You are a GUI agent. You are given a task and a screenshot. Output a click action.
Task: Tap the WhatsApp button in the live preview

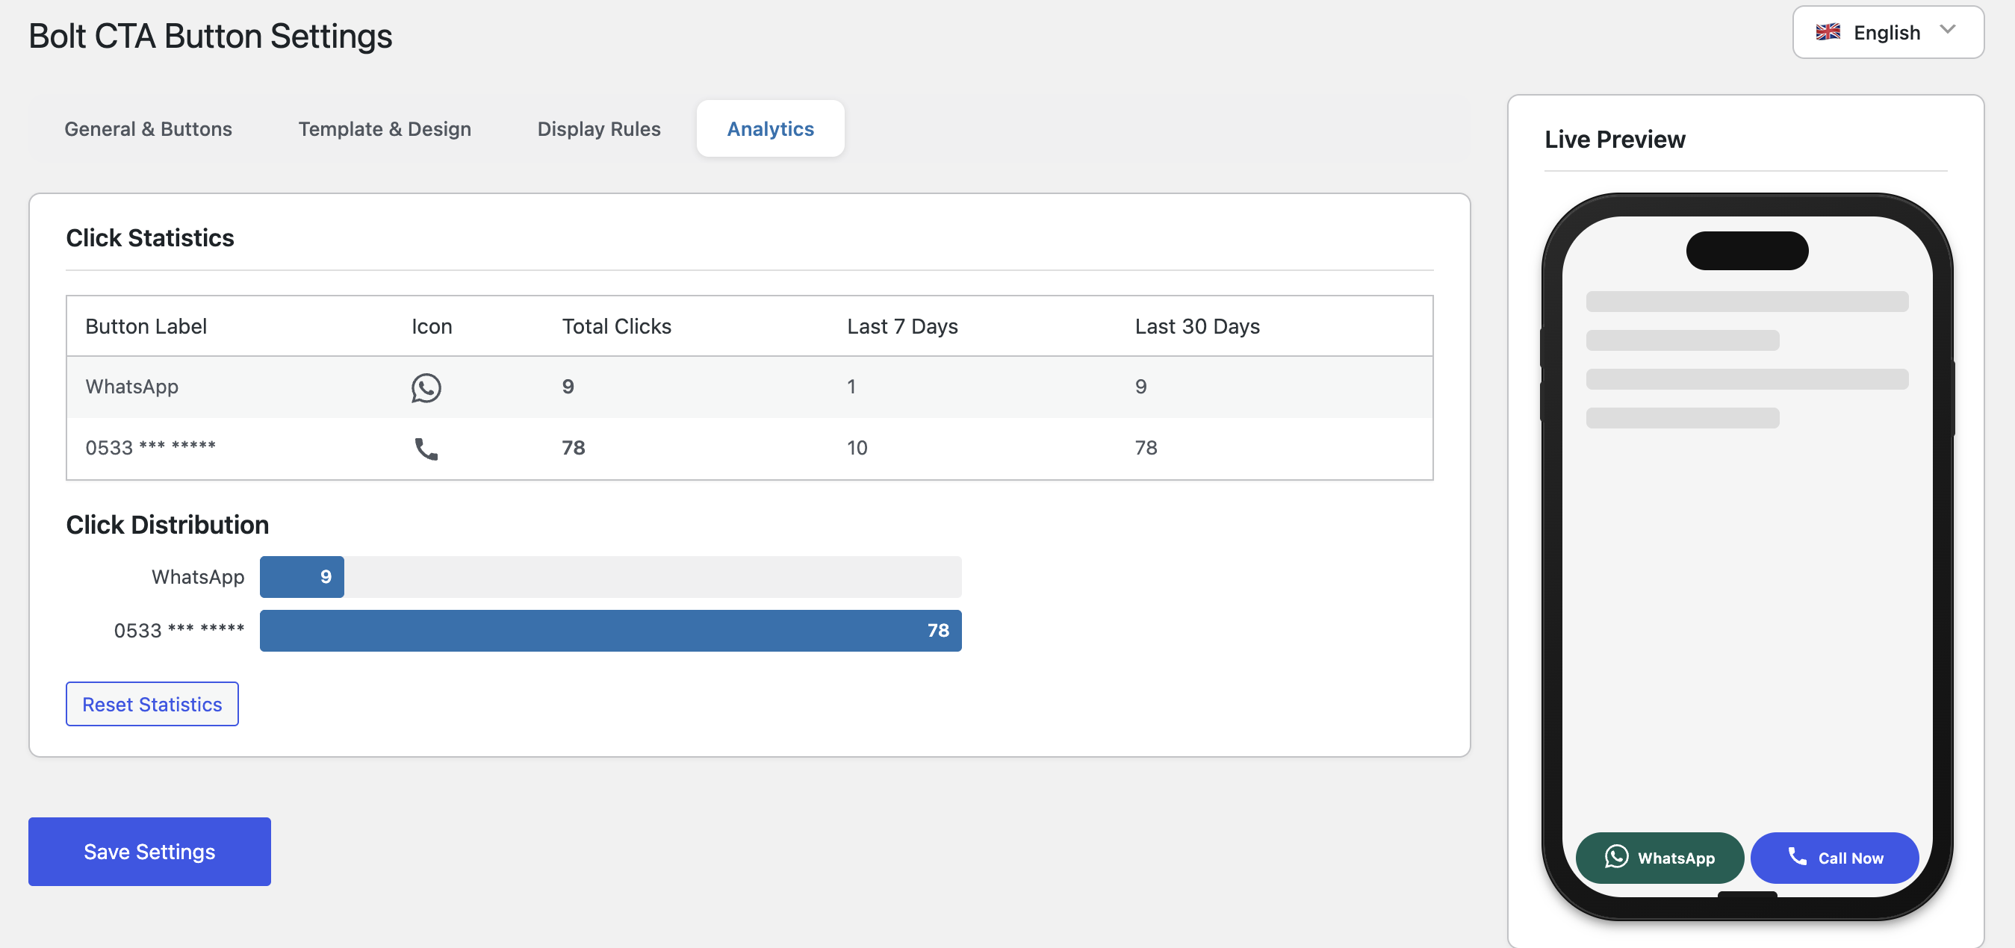click(1659, 858)
